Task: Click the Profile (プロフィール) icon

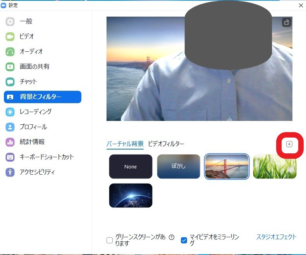Action: point(10,127)
